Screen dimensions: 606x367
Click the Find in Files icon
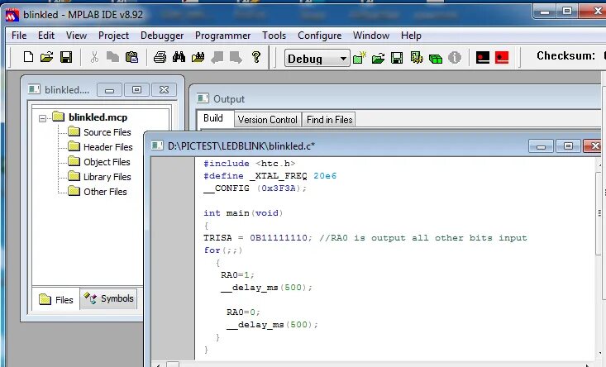[x=198, y=57]
